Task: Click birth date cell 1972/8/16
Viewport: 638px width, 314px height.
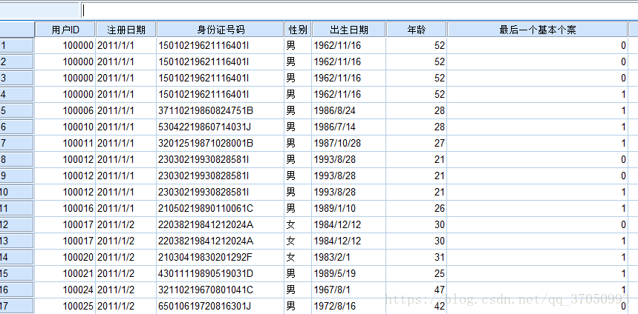Action: click(x=348, y=307)
